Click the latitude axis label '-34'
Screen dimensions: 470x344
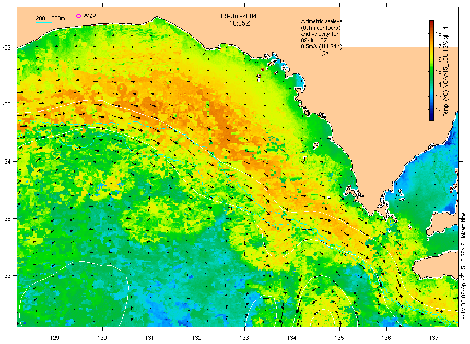point(6,162)
